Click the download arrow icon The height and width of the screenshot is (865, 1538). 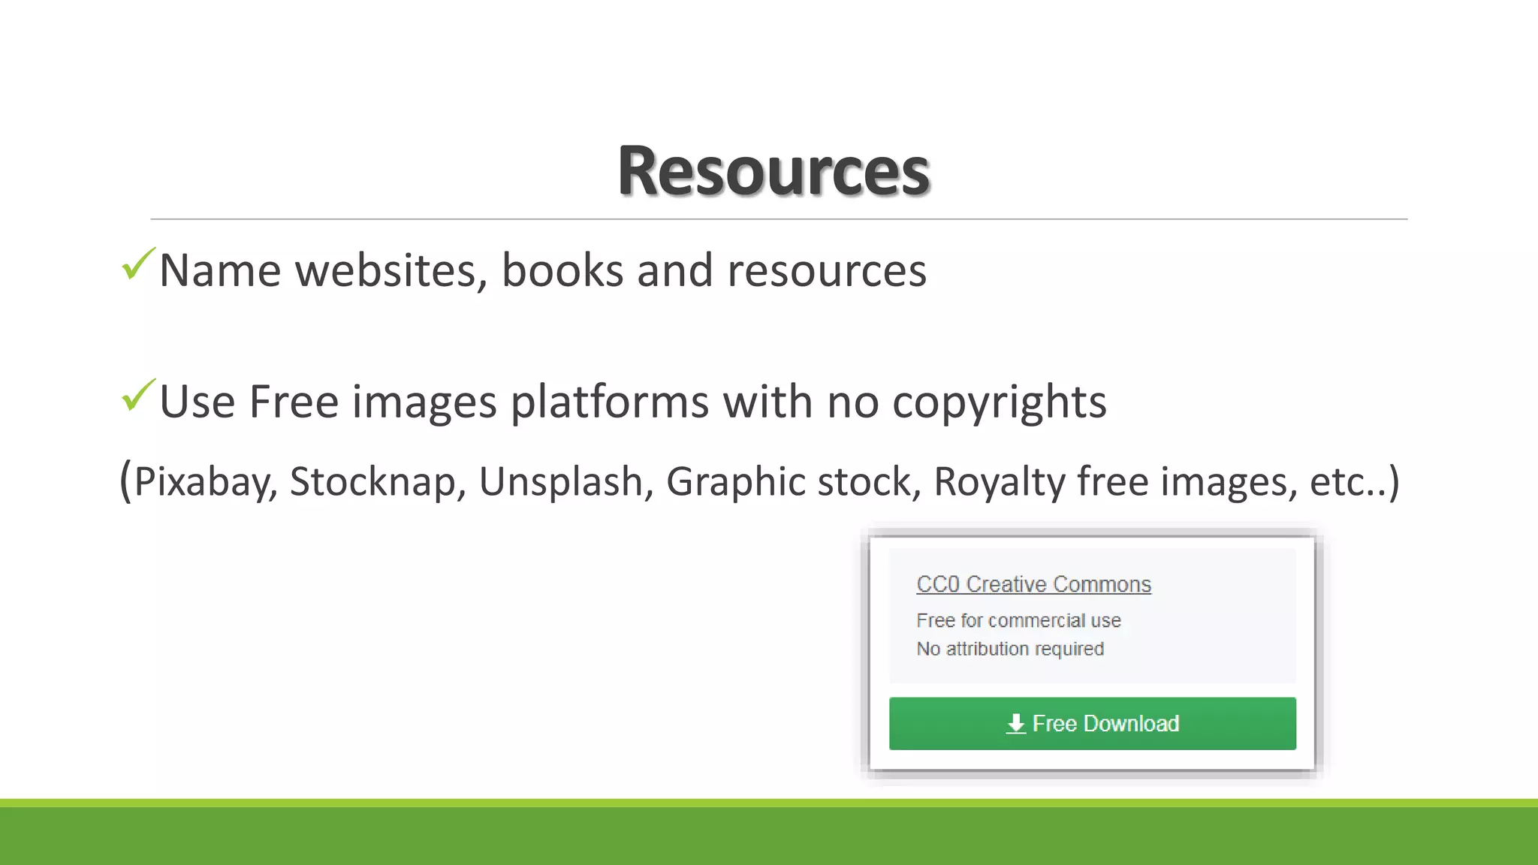[x=1015, y=724]
